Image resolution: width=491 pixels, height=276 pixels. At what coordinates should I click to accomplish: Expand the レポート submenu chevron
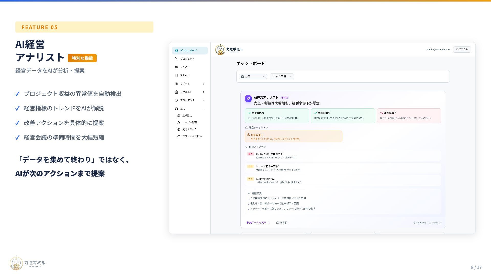coord(204,84)
